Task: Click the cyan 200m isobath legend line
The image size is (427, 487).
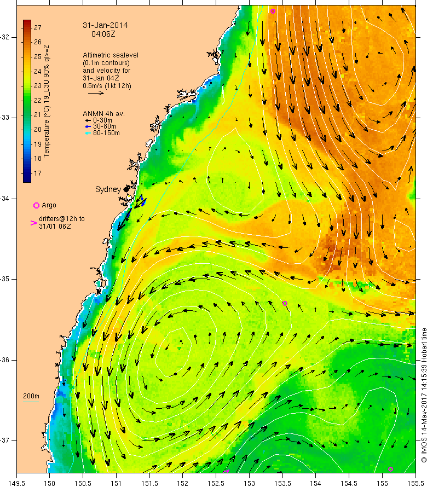Action: point(31,402)
